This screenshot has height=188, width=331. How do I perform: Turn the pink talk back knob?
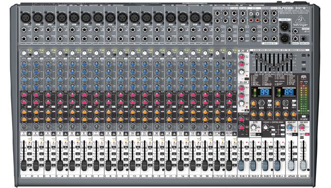coord(302,127)
